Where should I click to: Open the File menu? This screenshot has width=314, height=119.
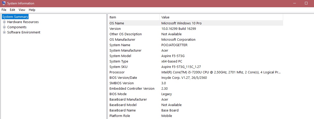[x=4, y=10]
